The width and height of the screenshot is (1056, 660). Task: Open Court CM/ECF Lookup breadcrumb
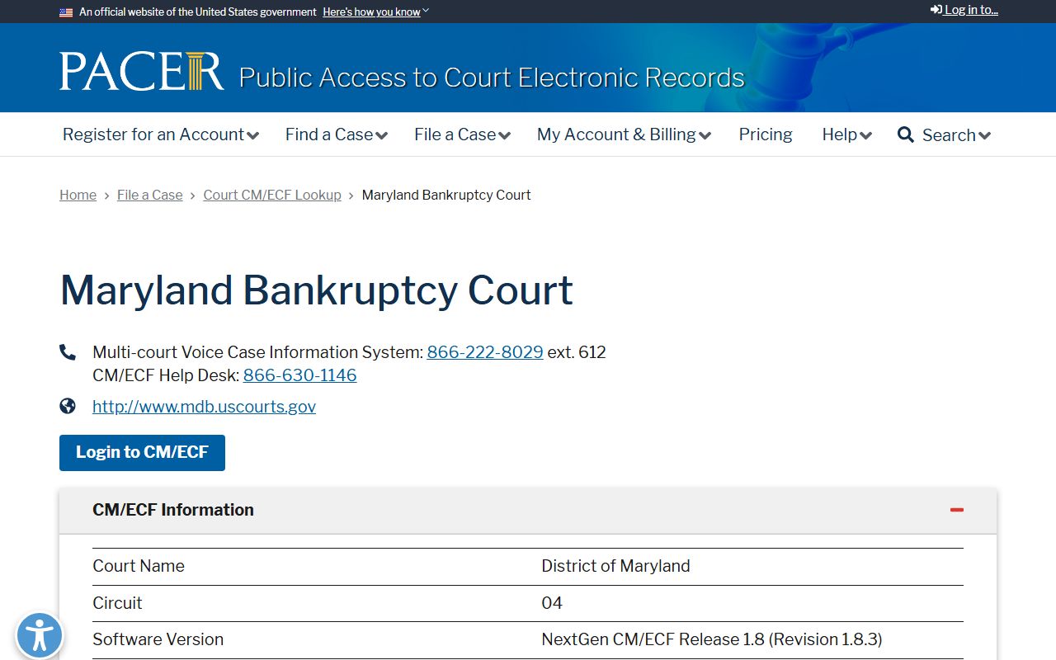pyautogui.click(x=272, y=195)
